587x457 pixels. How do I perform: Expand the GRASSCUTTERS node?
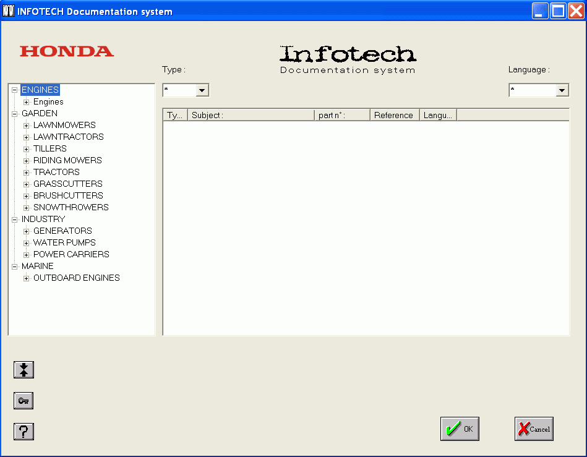pos(26,184)
